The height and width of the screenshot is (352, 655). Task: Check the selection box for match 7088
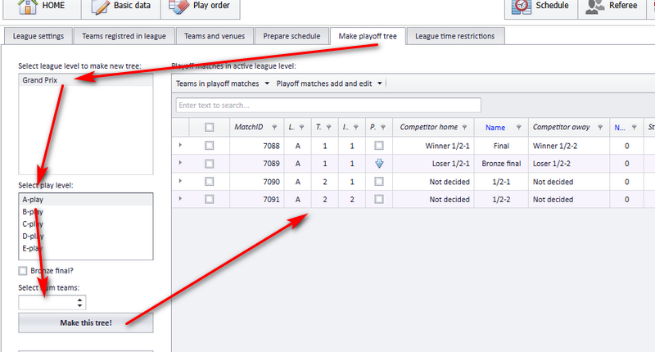pyautogui.click(x=210, y=146)
